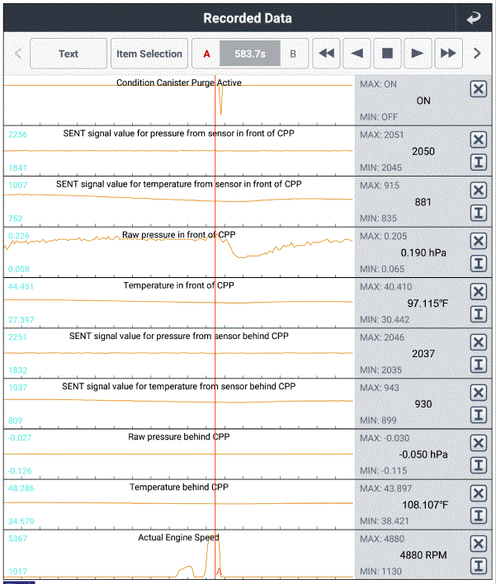The height and width of the screenshot is (584, 496).
Task: Open scale settings for Temperature behind CPP
Action: [x=479, y=516]
